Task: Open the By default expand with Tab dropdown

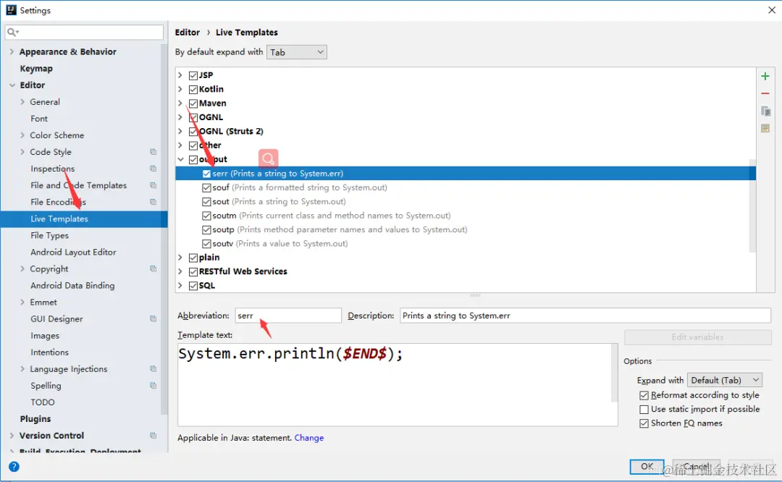Action: pyautogui.click(x=297, y=52)
